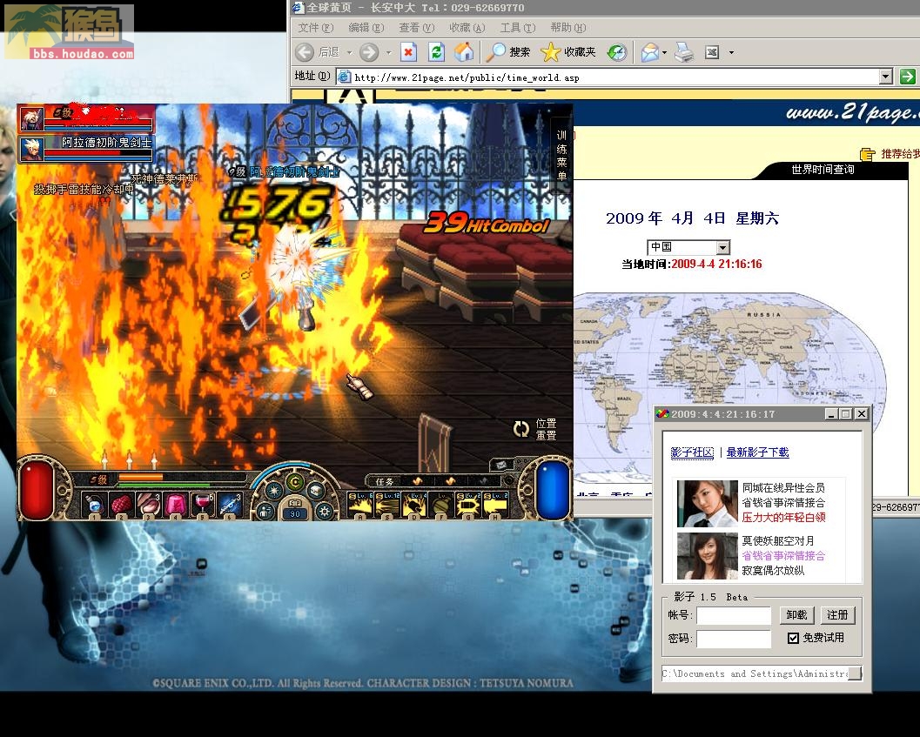Viewport: 920px width, 737px height.
Task: Click the first woman's ad photo thumbnail
Action: [707, 504]
